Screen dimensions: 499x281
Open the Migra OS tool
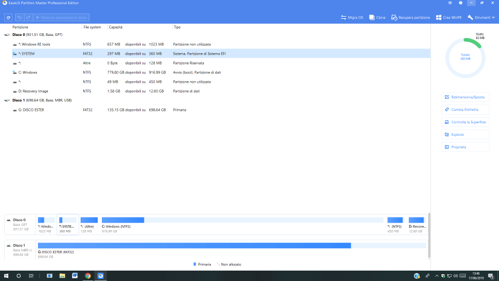(x=352, y=18)
